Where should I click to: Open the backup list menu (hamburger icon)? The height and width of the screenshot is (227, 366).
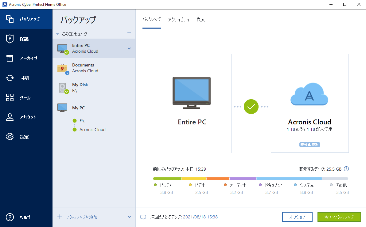point(129,34)
